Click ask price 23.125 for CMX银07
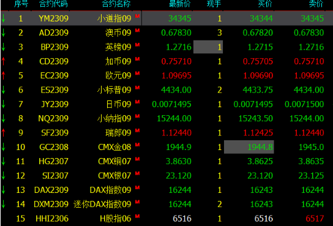Image resolution: width=333 pixels, height=226 pixels. tap(311, 175)
